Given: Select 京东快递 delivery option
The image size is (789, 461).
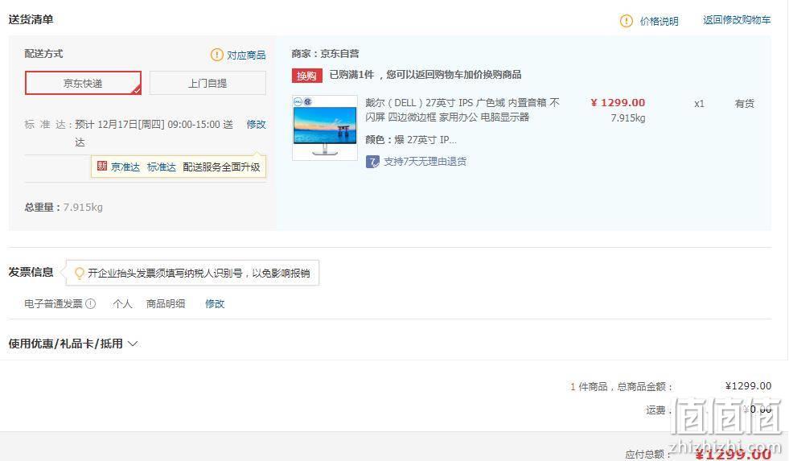Looking at the screenshot, I should click(x=83, y=83).
